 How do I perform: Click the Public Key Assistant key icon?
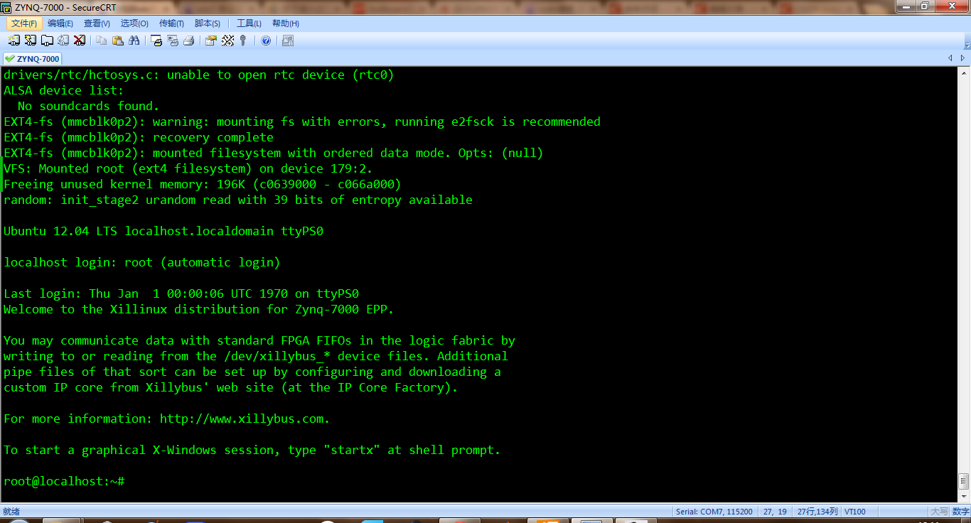point(243,41)
